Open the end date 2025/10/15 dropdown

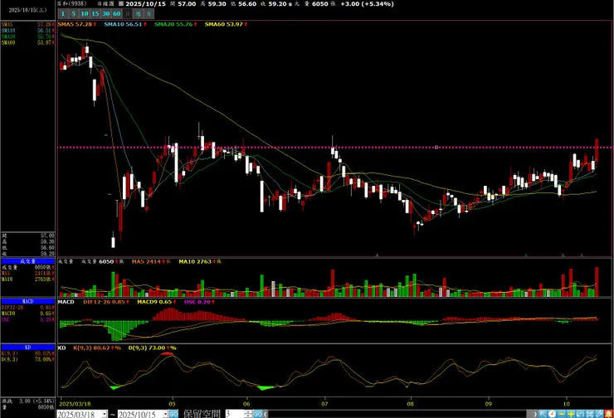pyautogui.click(x=166, y=414)
